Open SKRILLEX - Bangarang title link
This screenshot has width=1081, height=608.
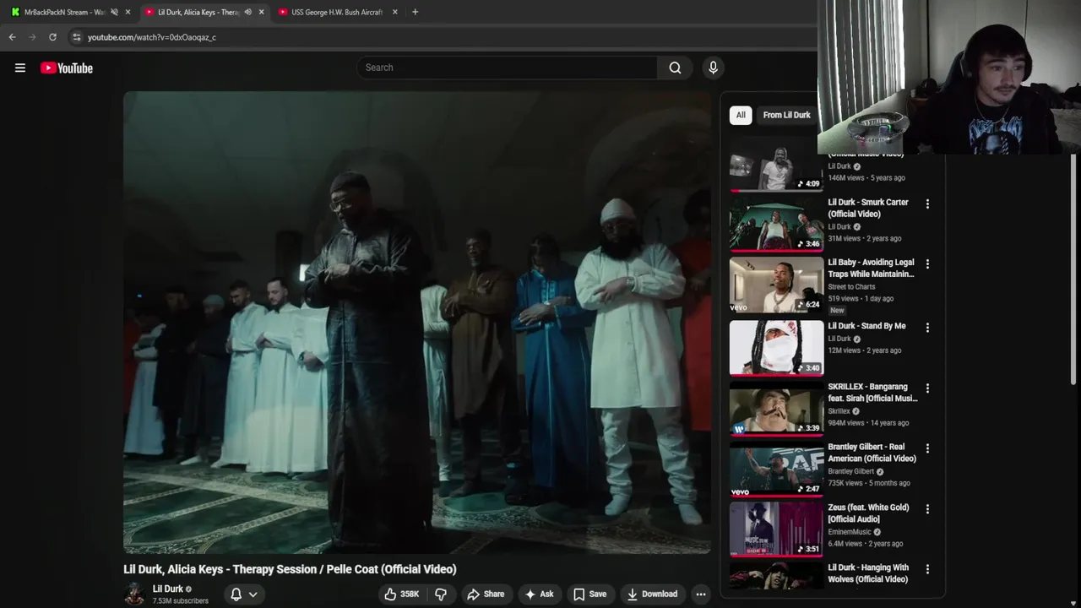[872, 393]
